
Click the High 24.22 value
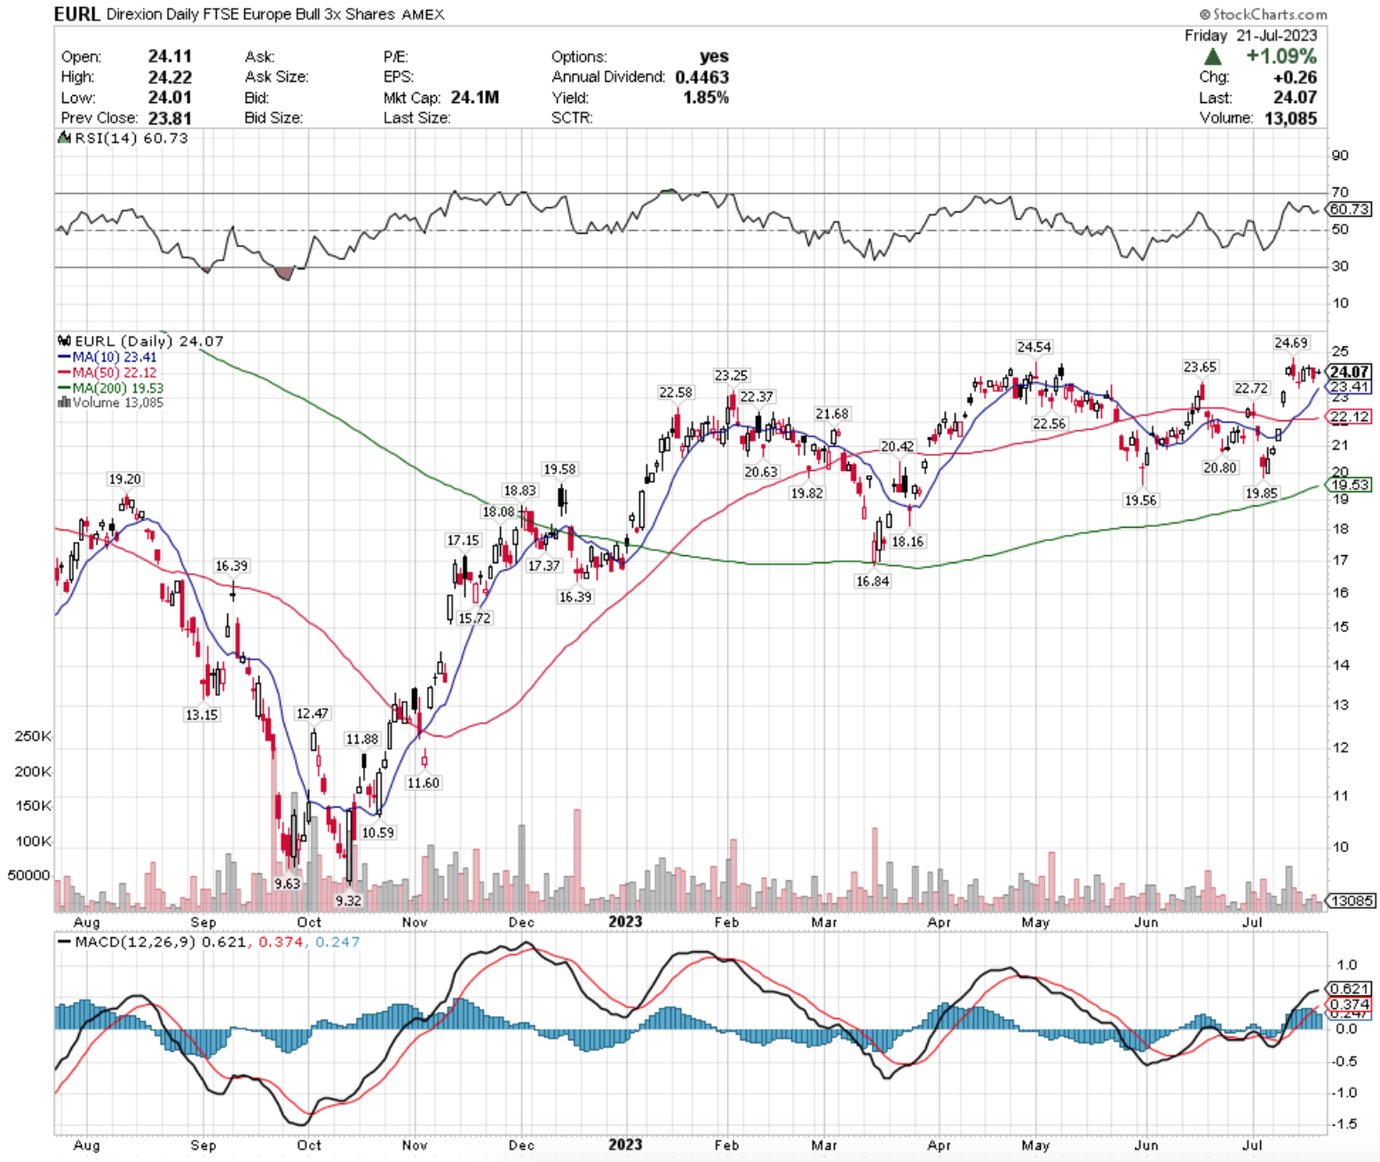coord(170,77)
